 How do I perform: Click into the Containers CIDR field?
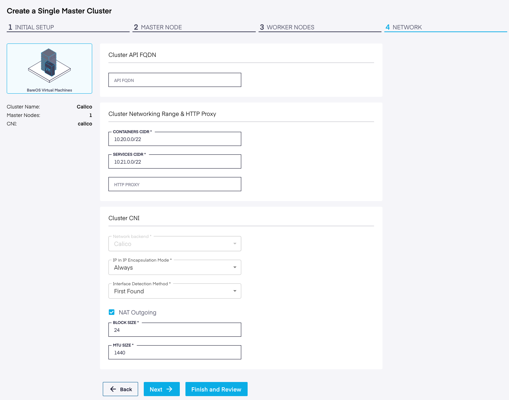174,139
